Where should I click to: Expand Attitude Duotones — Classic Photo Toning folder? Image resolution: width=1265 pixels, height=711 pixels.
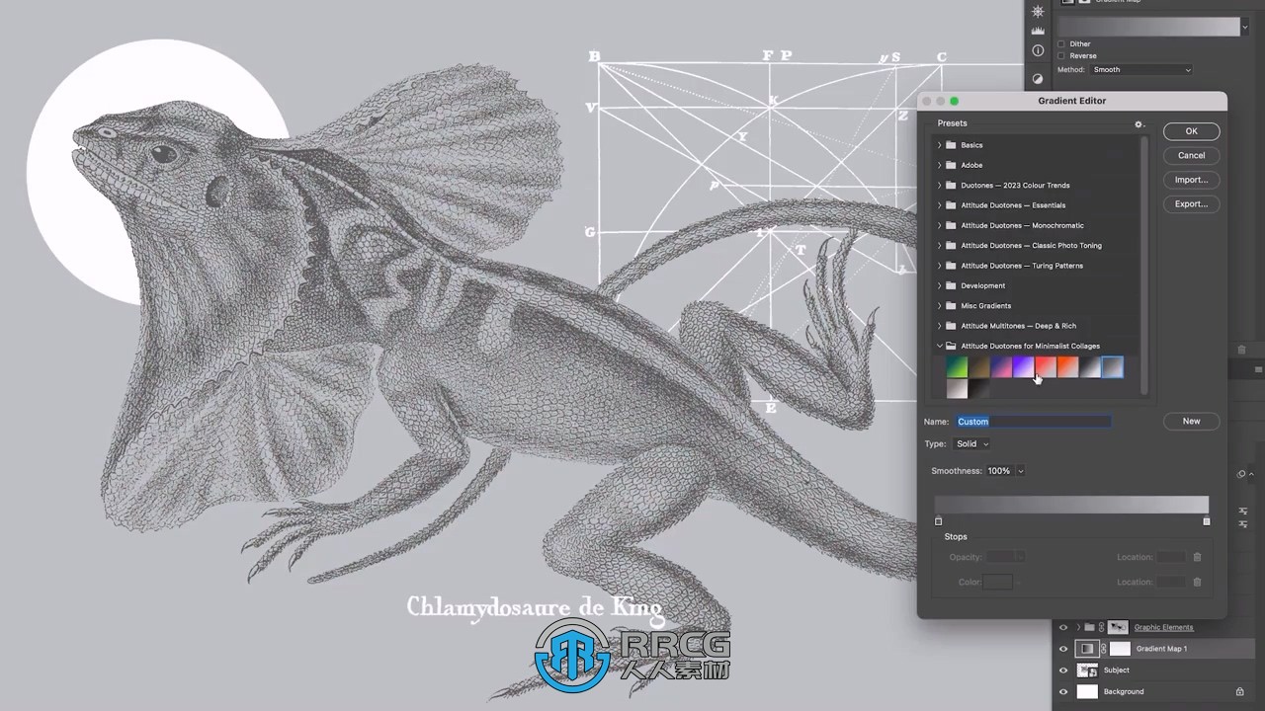coord(940,245)
